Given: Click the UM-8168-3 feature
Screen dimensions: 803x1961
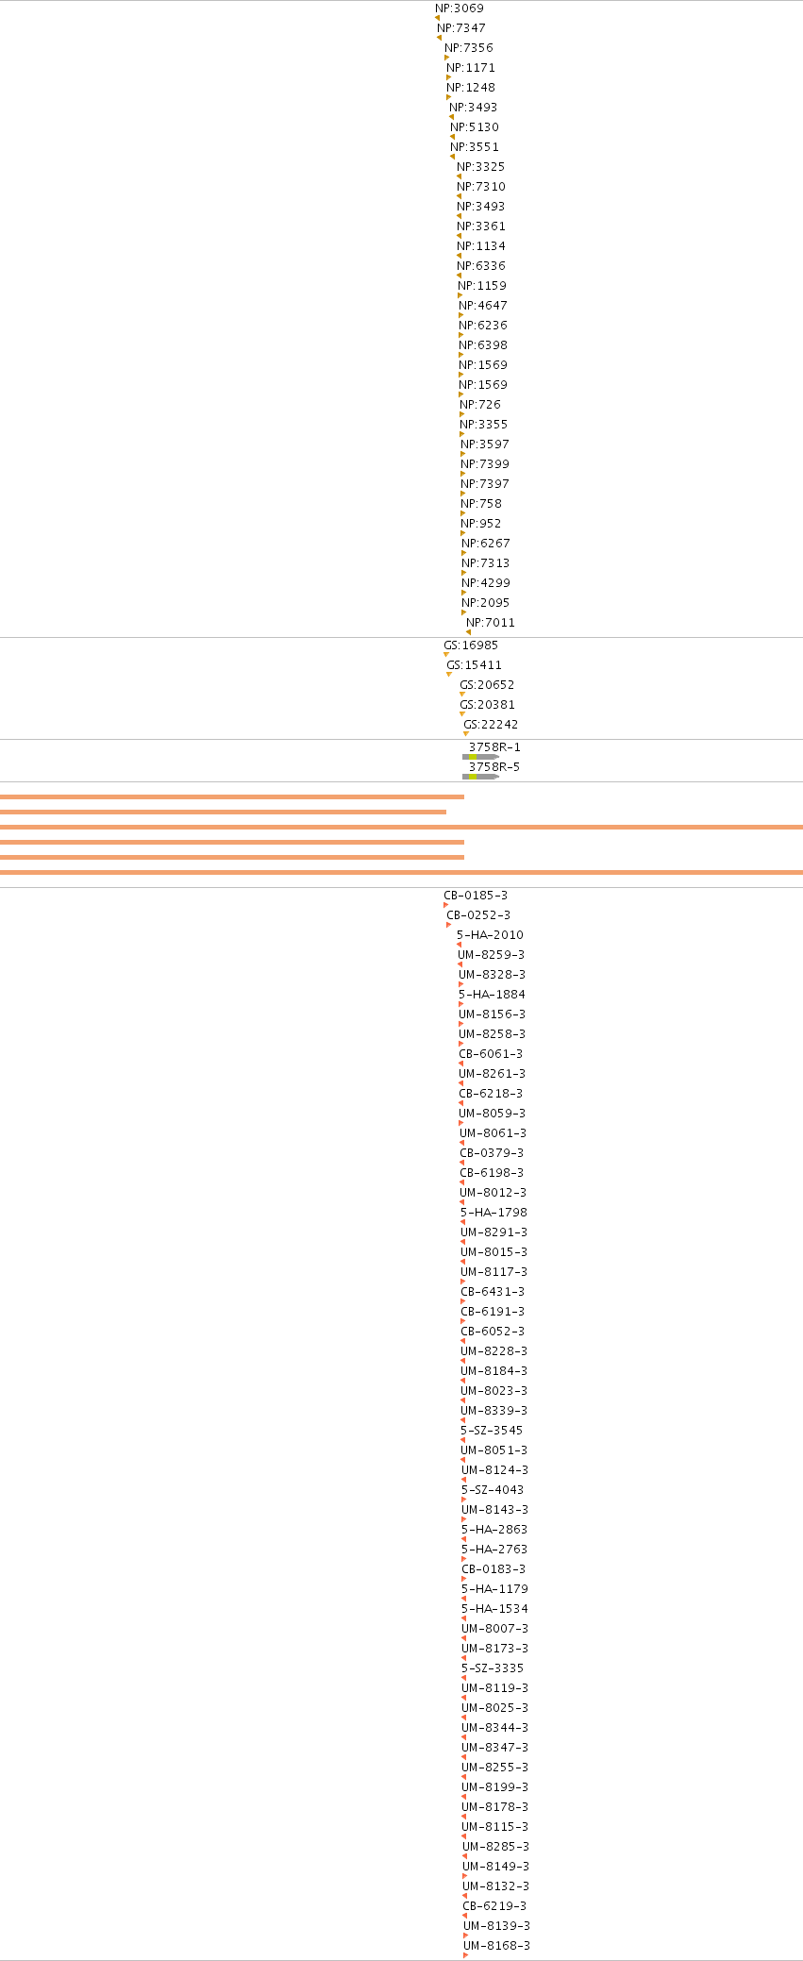Looking at the screenshot, I should 496,1946.
